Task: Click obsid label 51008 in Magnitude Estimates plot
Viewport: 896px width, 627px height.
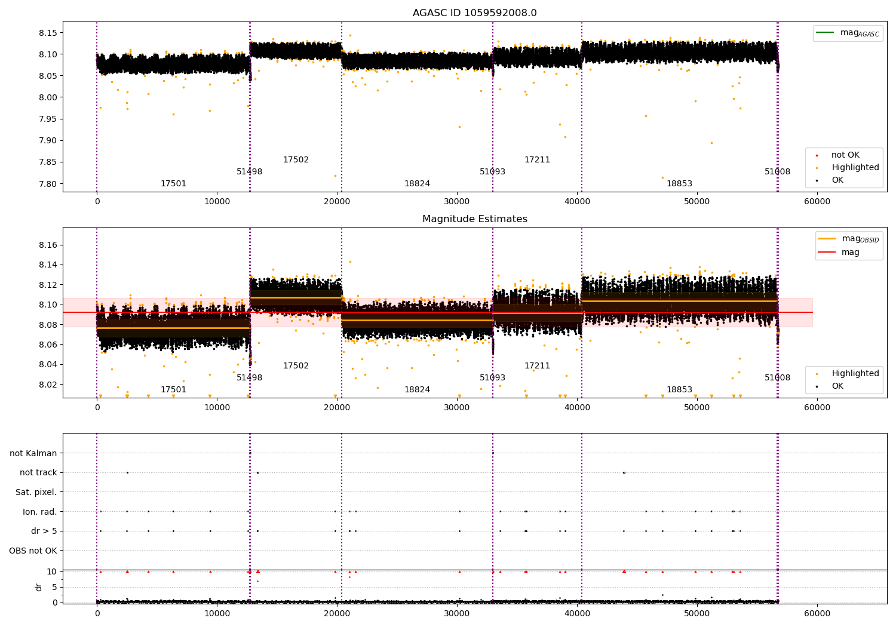Action: pyautogui.click(x=778, y=378)
